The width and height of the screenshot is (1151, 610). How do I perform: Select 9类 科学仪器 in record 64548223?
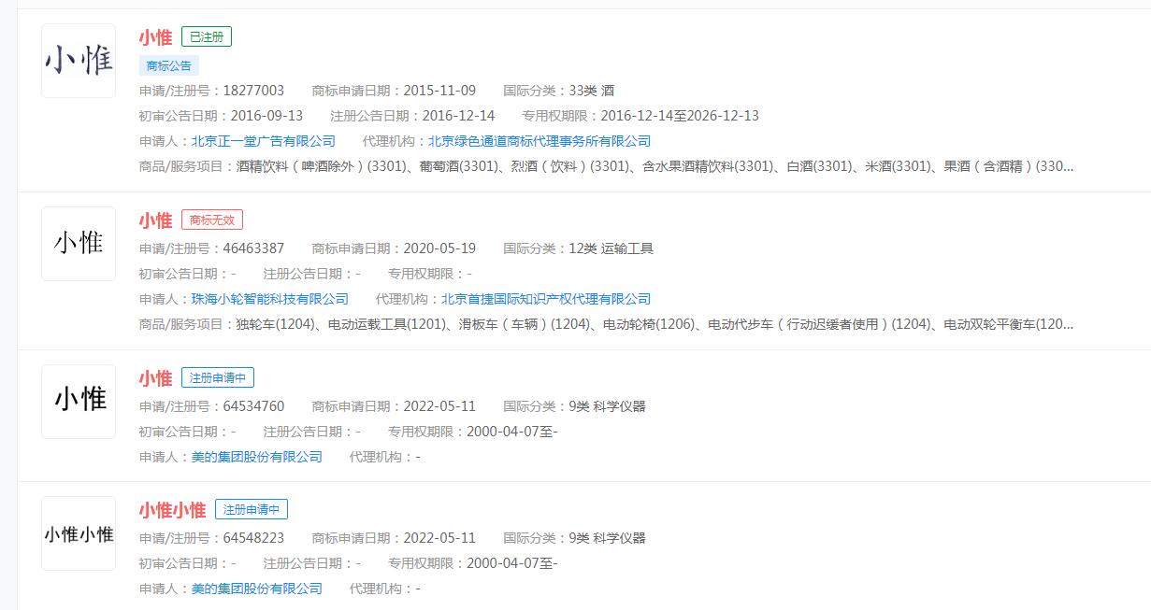coord(608,538)
